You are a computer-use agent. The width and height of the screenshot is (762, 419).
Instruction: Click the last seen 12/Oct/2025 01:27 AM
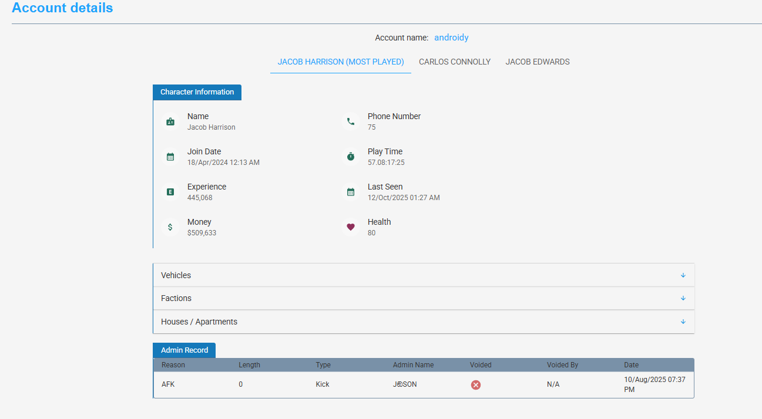click(x=404, y=198)
